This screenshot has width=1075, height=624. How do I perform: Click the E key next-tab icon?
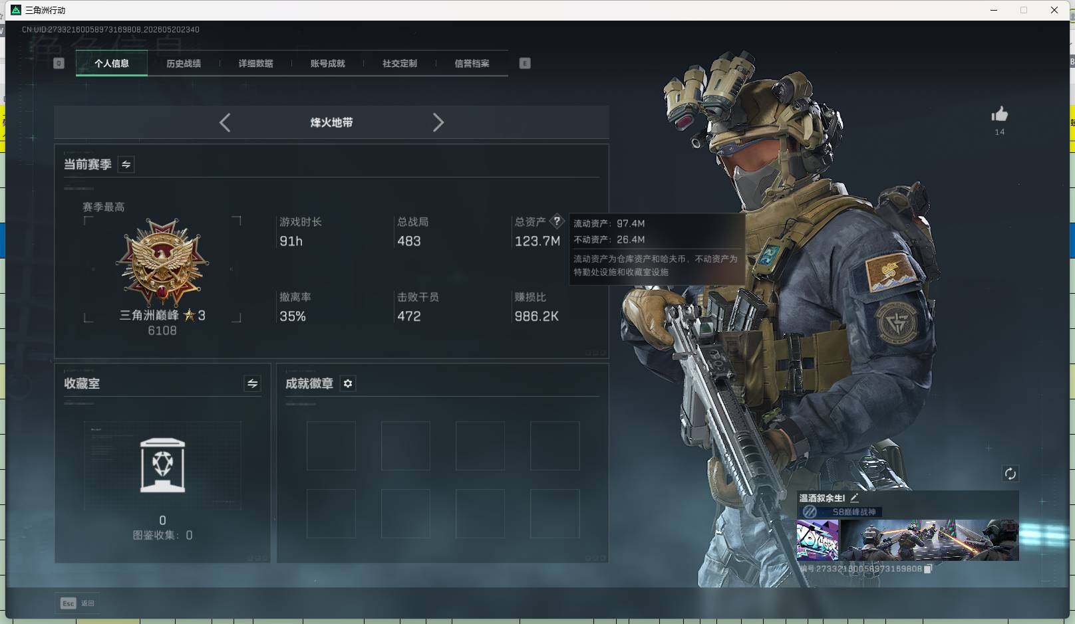point(525,63)
